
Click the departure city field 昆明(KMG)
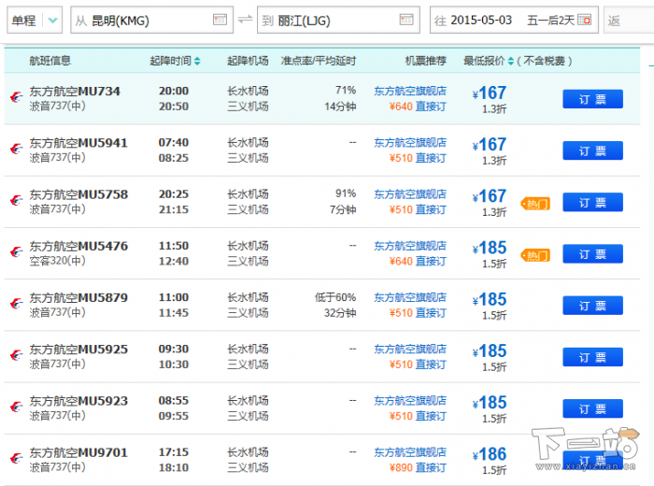[151, 20]
